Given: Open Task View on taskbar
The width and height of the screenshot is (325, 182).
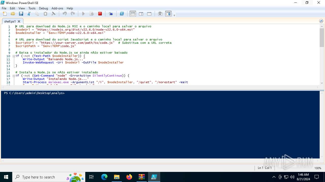Looking at the screenshot, I should [91, 177].
